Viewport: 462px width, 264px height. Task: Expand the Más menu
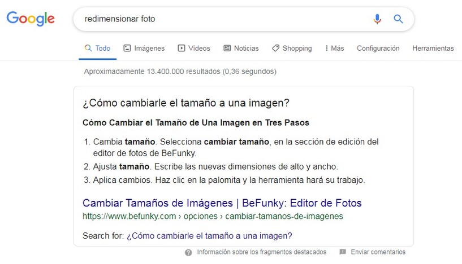coord(334,48)
